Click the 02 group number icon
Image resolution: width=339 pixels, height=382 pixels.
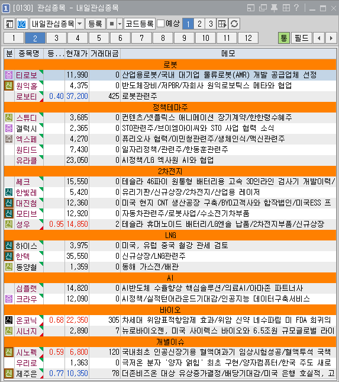tap(21, 24)
